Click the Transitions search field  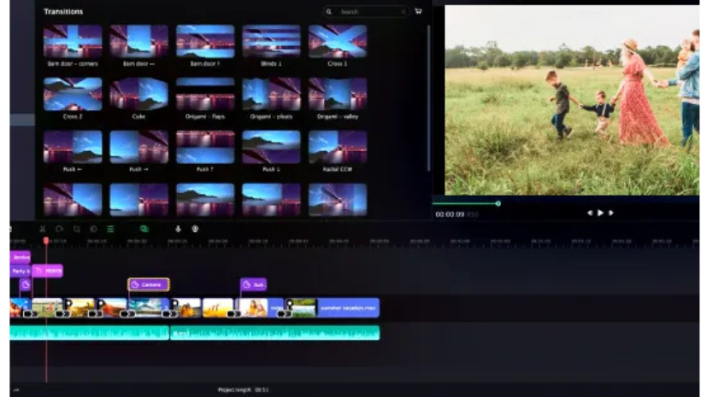point(369,12)
